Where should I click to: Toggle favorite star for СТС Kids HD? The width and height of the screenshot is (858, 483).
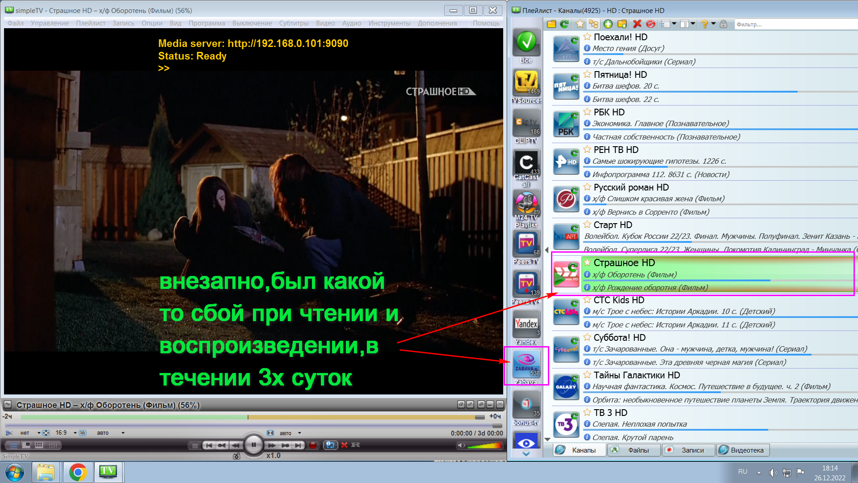[x=587, y=300]
